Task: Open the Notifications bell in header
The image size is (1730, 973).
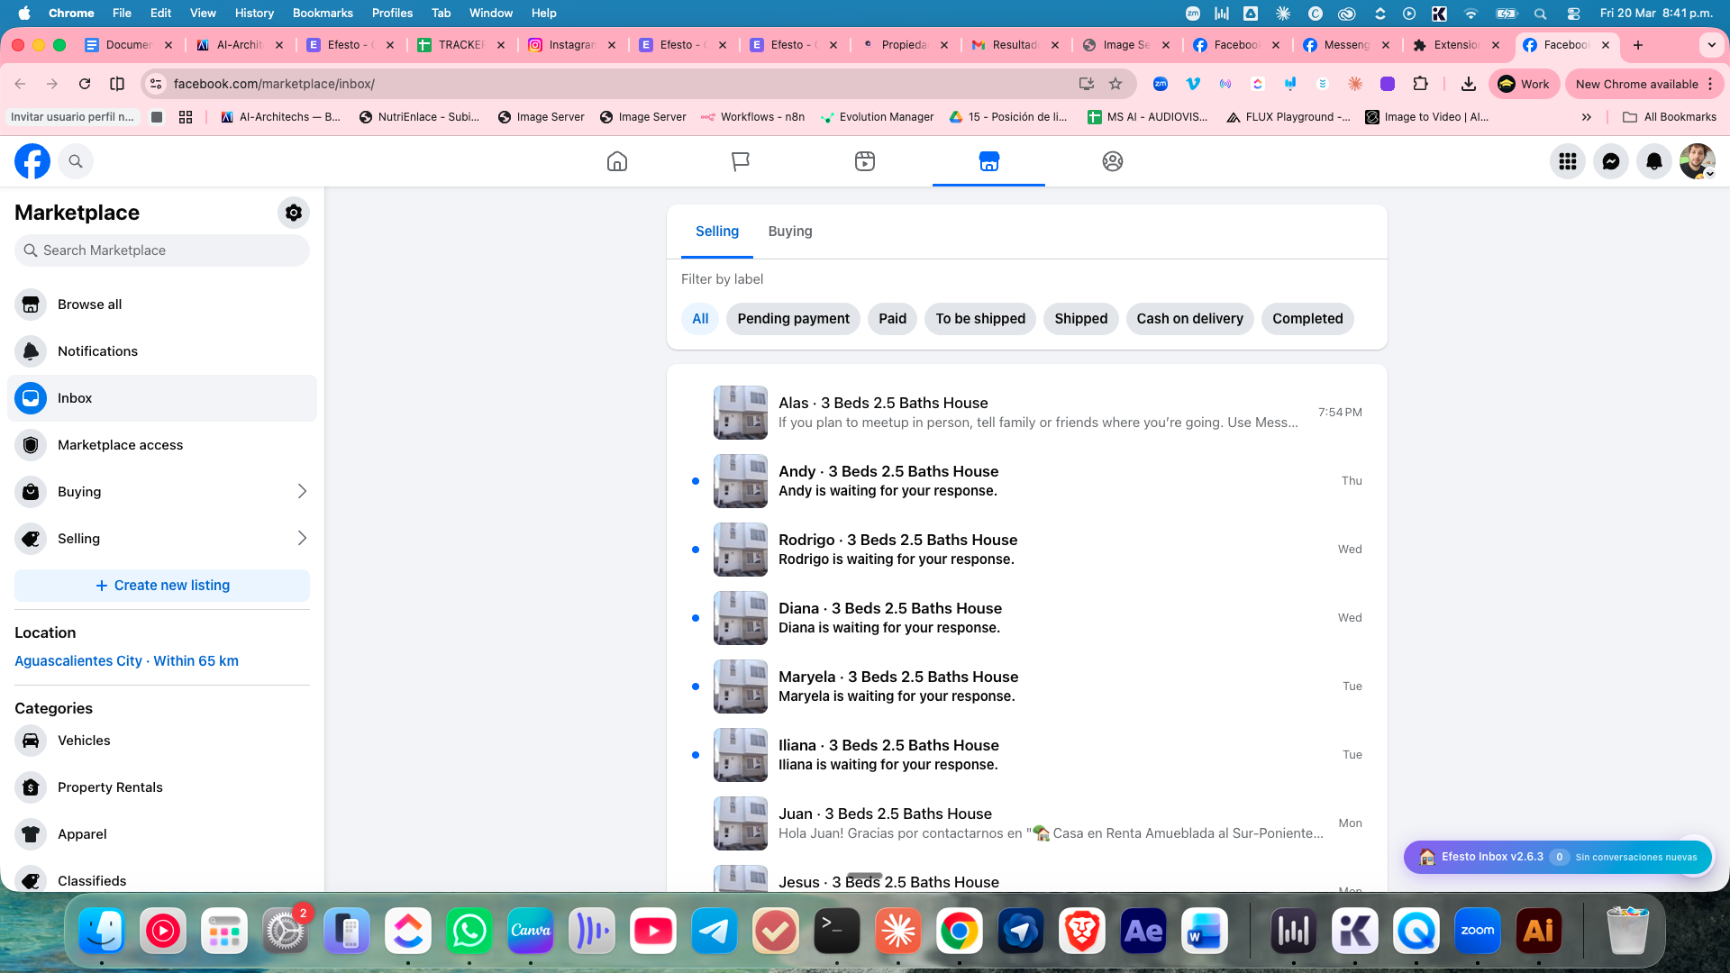Action: 1654,161
